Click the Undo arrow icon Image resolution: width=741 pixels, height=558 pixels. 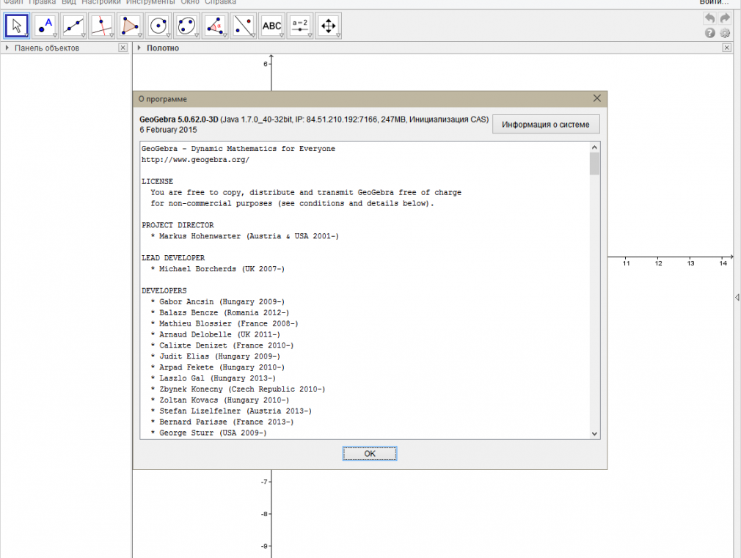coord(709,18)
